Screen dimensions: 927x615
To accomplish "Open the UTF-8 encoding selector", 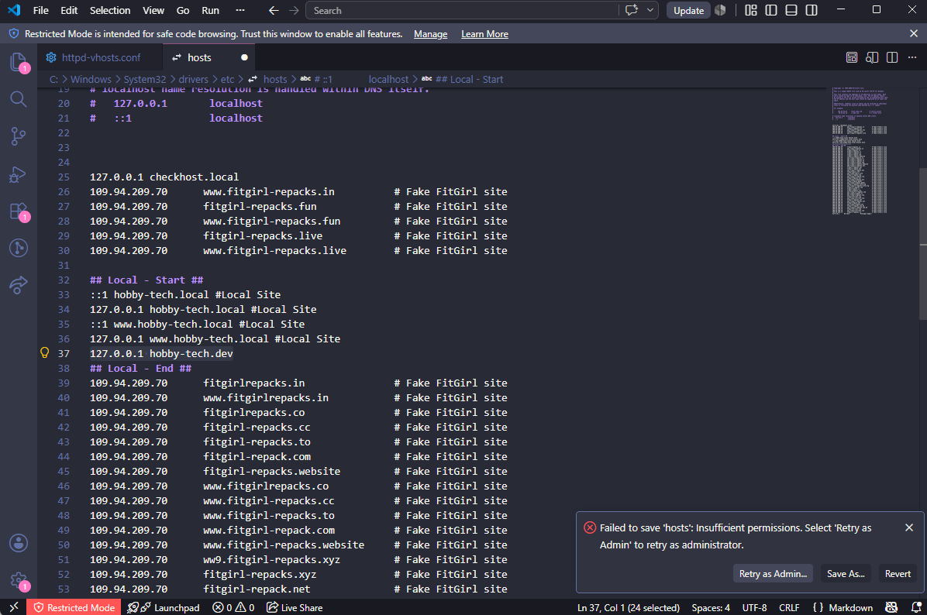I will pos(754,607).
